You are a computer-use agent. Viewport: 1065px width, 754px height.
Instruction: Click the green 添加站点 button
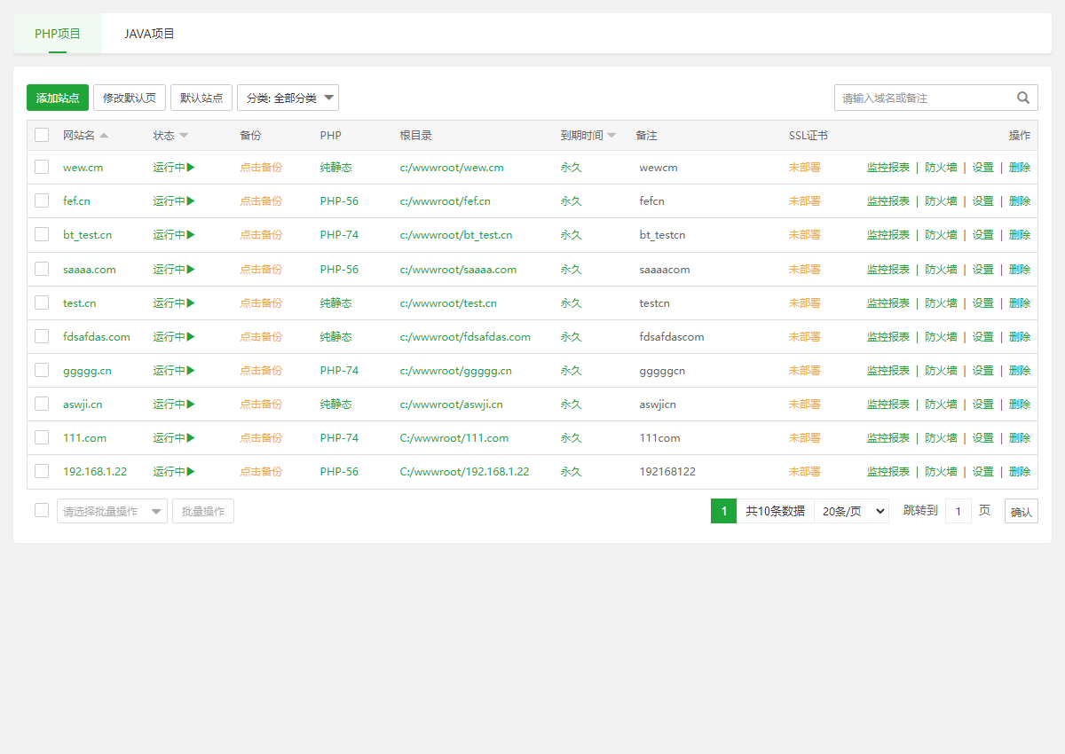[x=58, y=98]
